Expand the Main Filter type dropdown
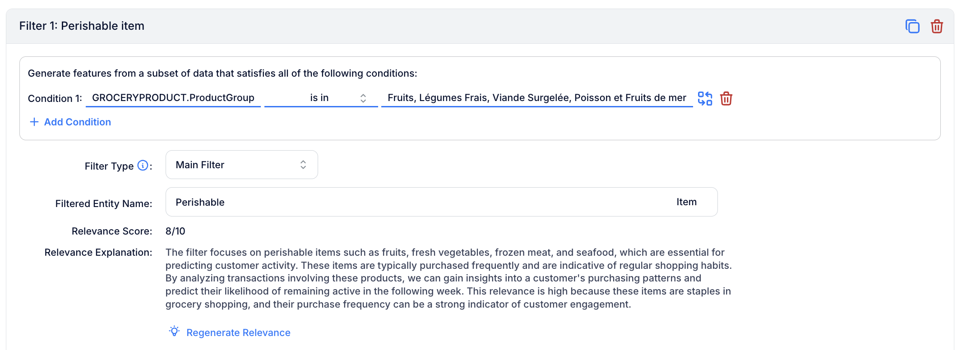Image resolution: width=962 pixels, height=350 pixels. click(x=242, y=165)
